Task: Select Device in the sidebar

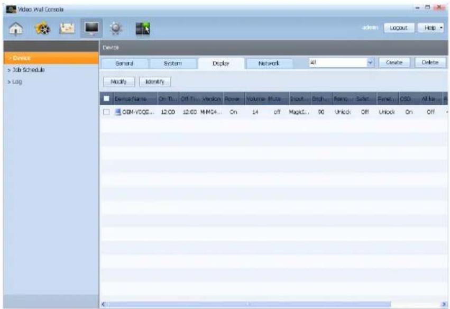Action: click(x=51, y=58)
